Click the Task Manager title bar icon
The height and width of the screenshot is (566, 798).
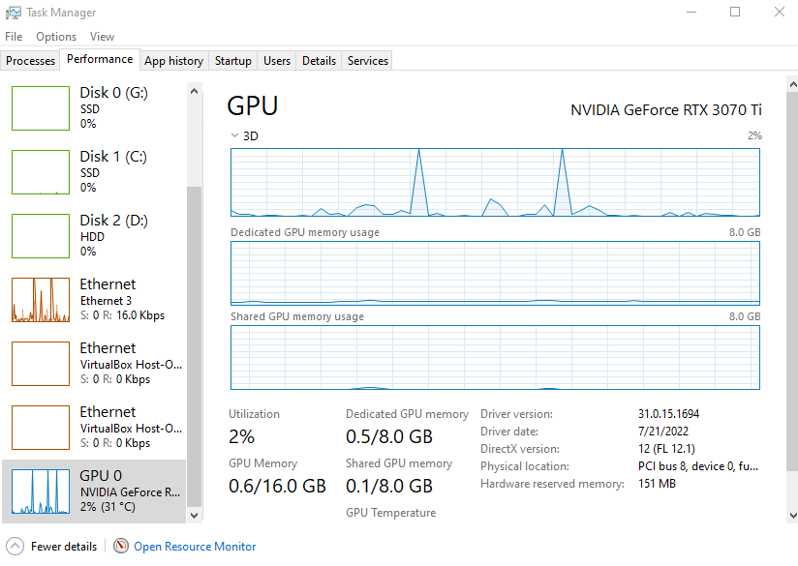point(14,13)
